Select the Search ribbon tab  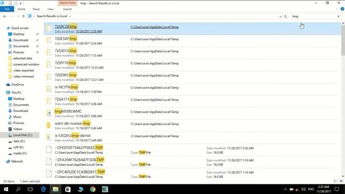[x=67, y=9]
